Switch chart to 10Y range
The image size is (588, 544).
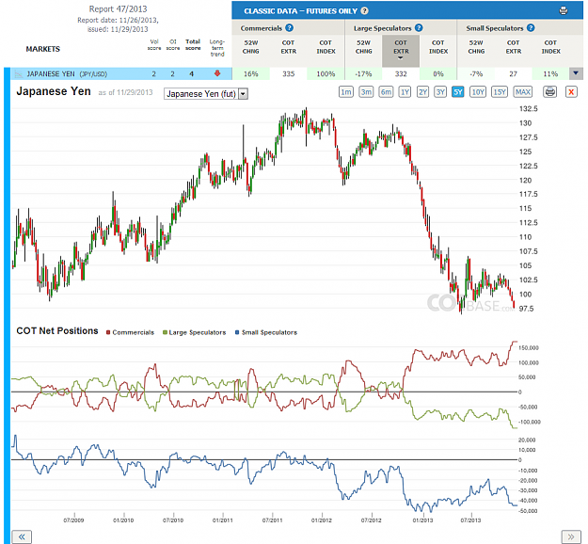click(478, 92)
